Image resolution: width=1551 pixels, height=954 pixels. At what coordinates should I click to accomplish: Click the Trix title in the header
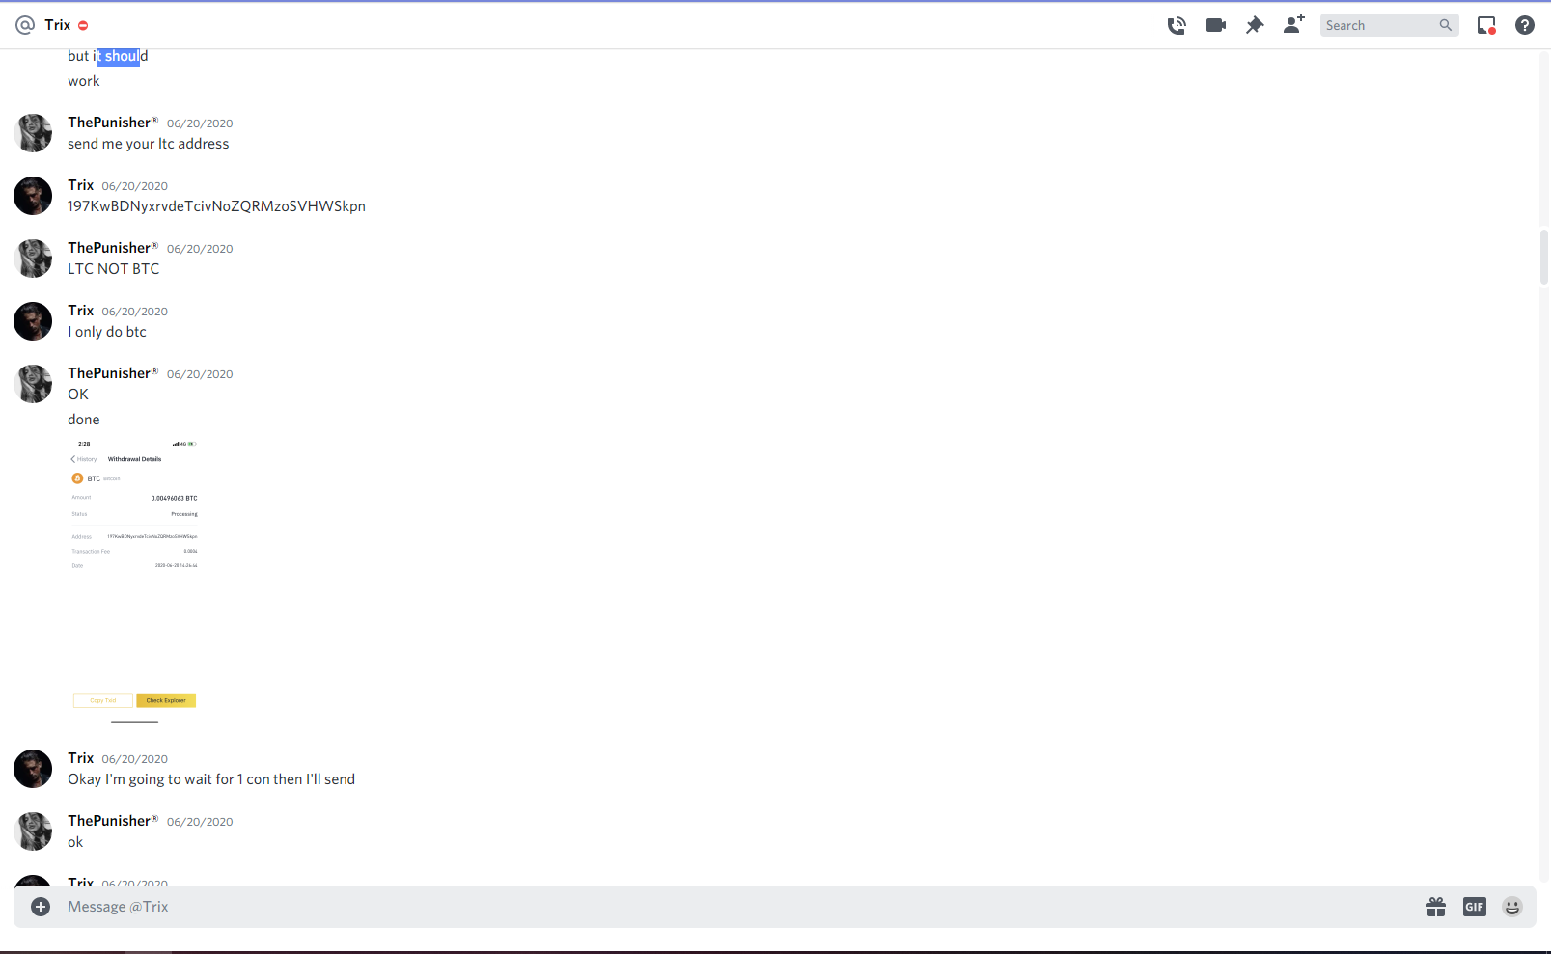click(58, 25)
